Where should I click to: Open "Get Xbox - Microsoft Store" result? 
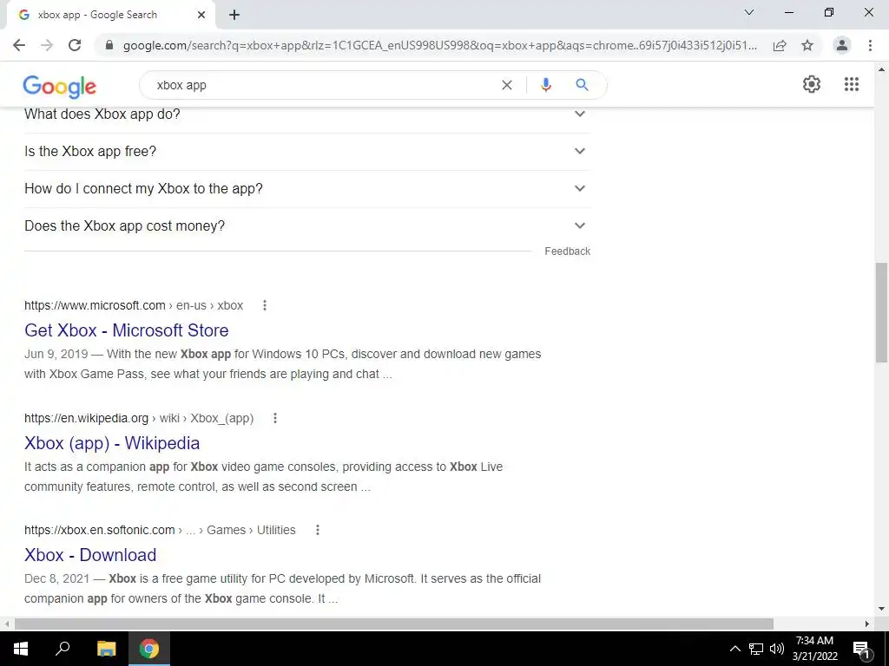[x=127, y=330]
